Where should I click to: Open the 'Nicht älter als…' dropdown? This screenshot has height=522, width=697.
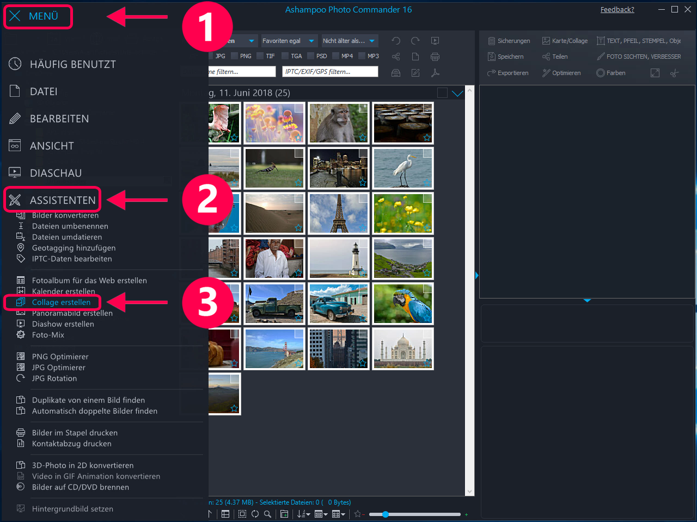[x=349, y=41]
